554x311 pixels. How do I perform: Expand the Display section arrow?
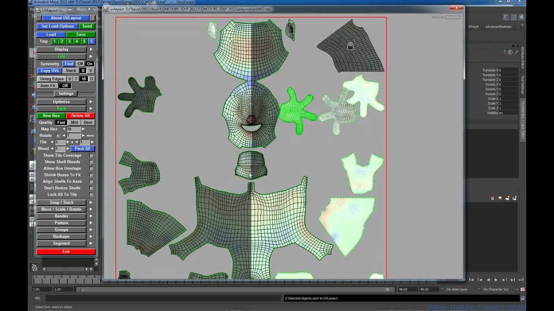pyautogui.click(x=91, y=50)
